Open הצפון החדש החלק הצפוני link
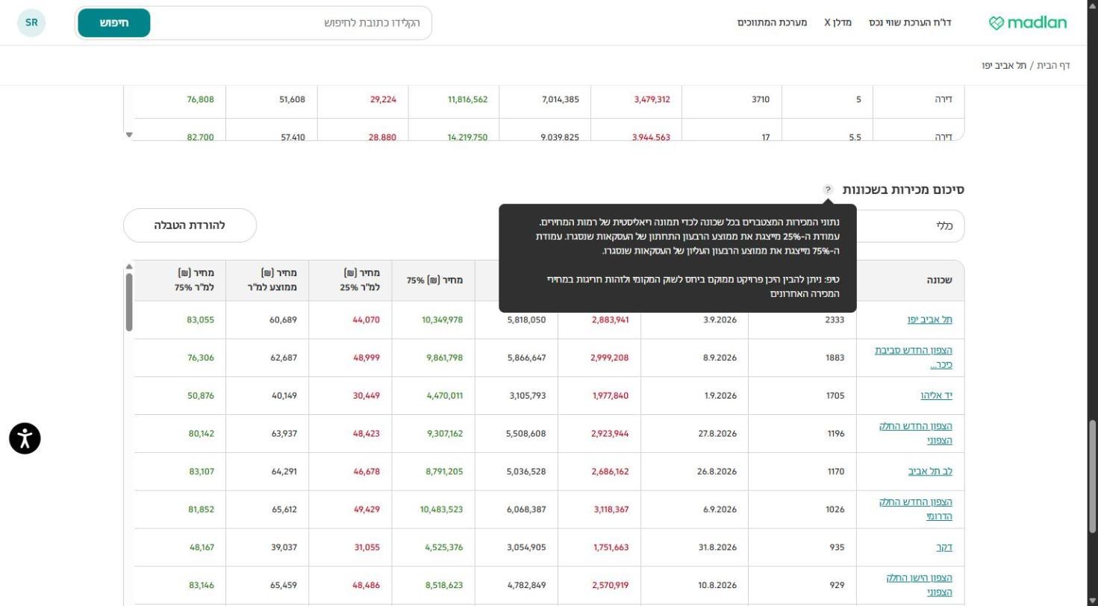The width and height of the screenshot is (1098, 606). click(916, 433)
